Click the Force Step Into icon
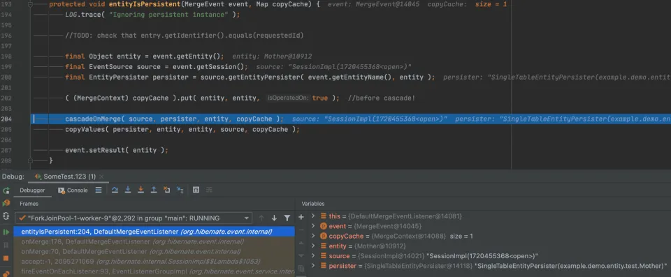The width and height of the screenshot is (671, 277). click(140, 190)
